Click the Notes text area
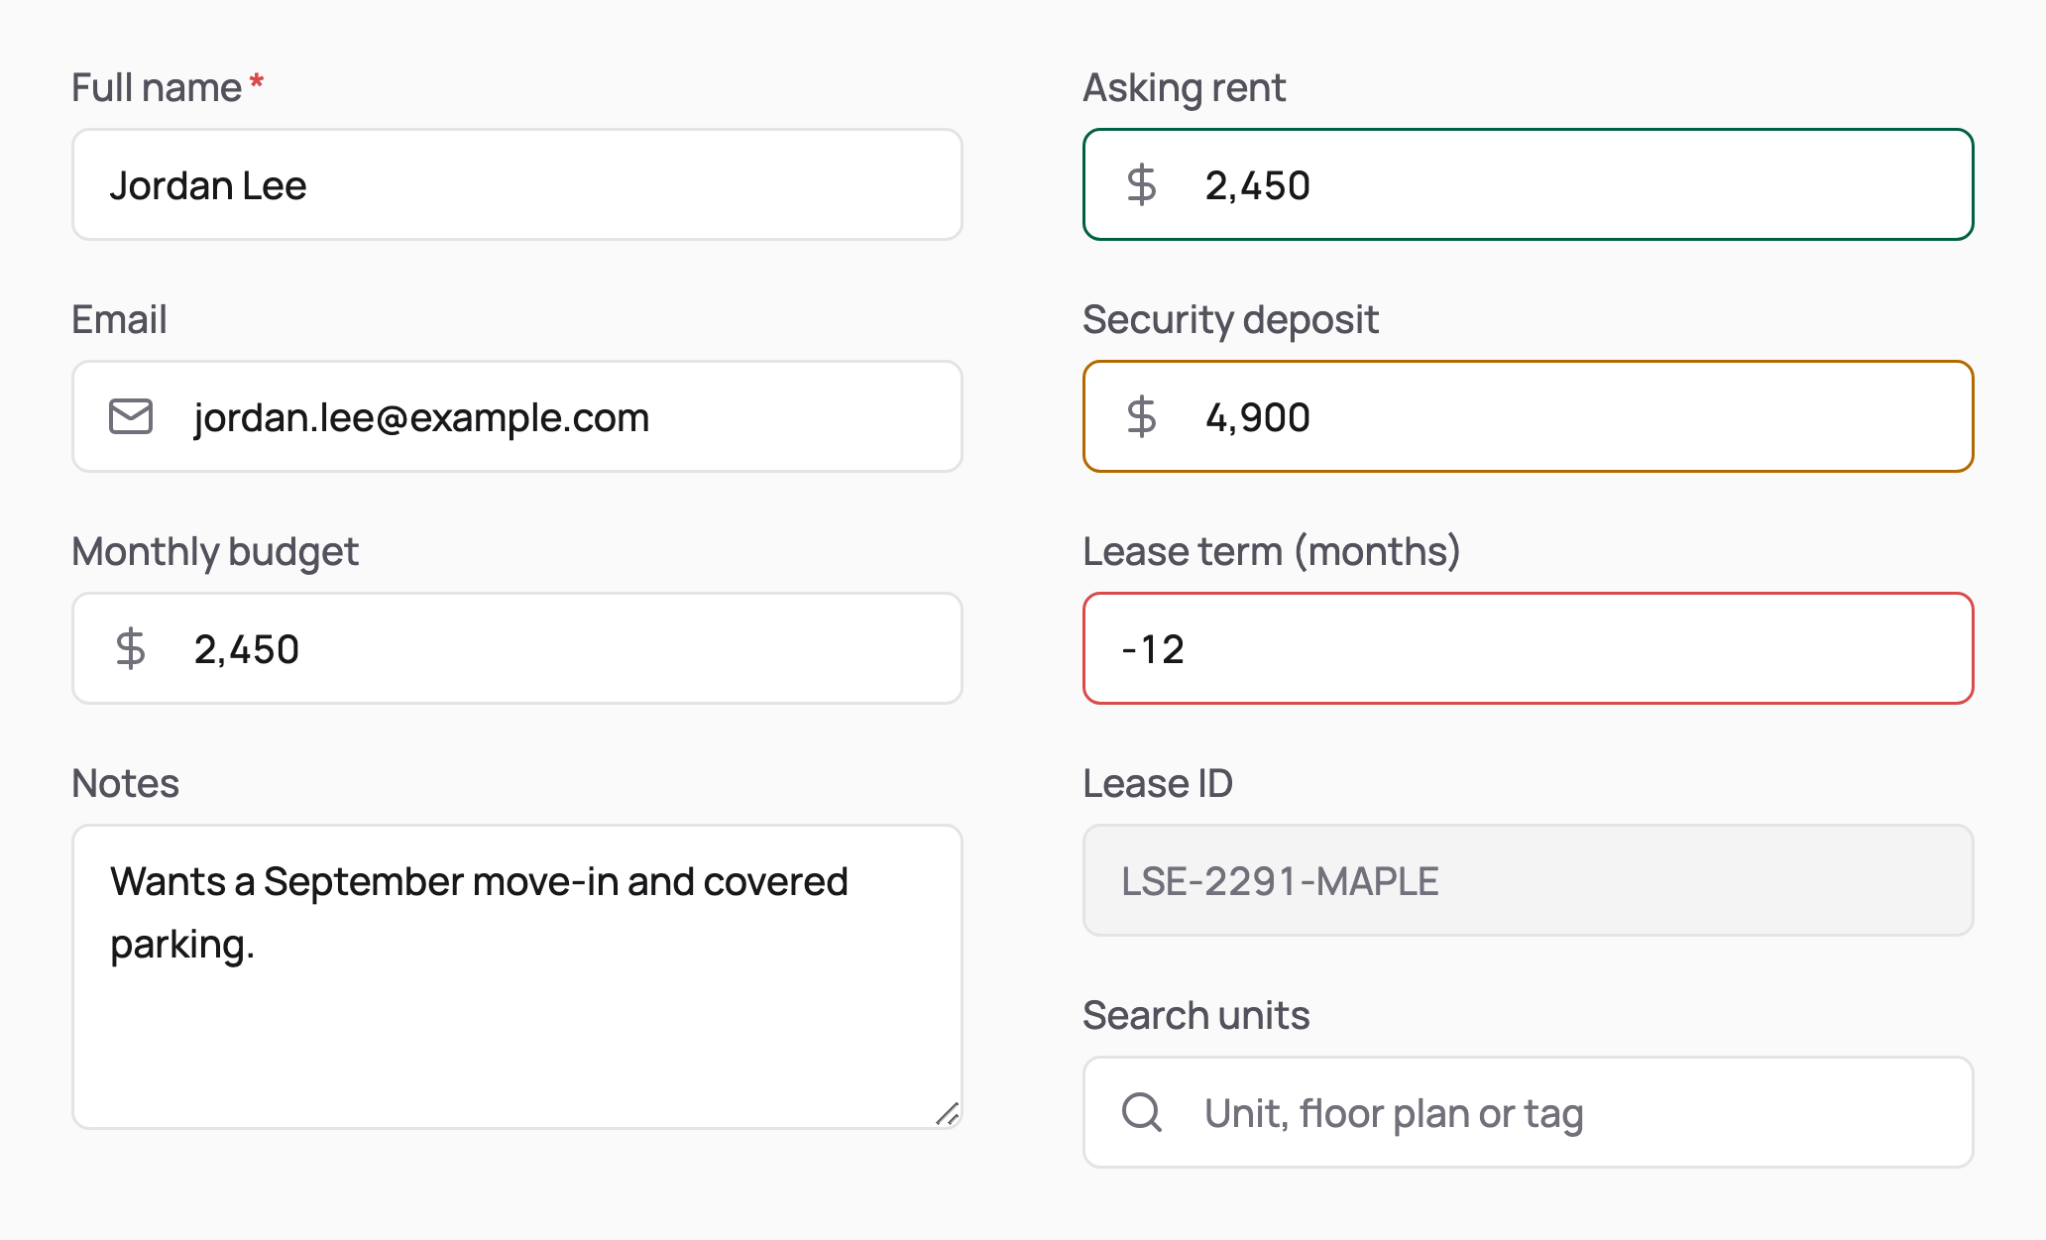Image resolution: width=2046 pixels, height=1240 pixels. click(517, 976)
